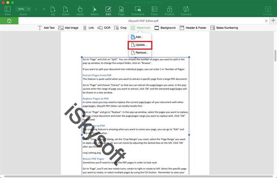Click the zoom in plus button
The height and width of the screenshot is (178, 277).
[x=44, y=9]
